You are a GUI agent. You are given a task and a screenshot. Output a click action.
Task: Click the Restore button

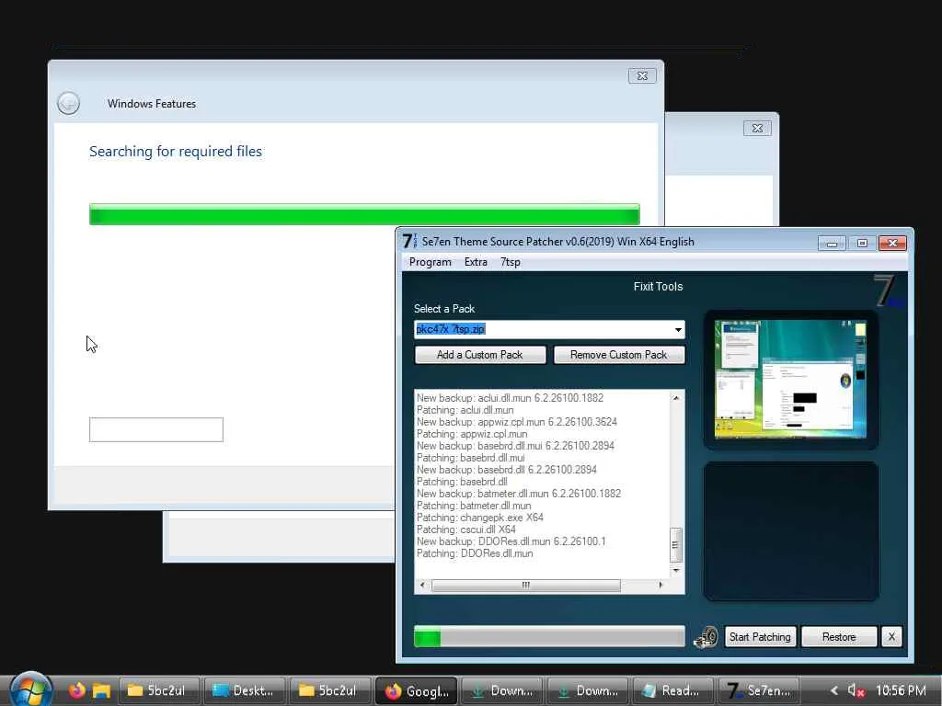(x=839, y=637)
